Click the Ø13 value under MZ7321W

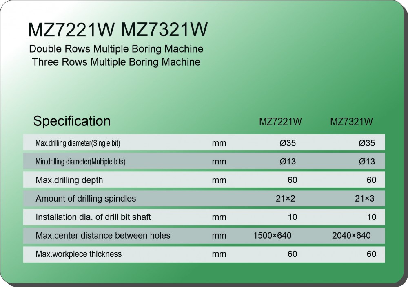pos(366,162)
